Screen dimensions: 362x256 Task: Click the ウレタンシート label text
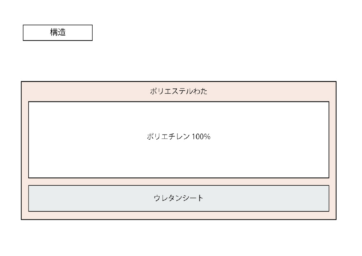click(178, 198)
